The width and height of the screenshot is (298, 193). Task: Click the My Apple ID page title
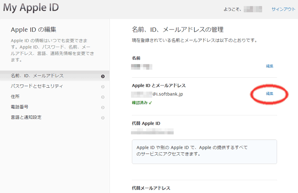click(31, 7)
